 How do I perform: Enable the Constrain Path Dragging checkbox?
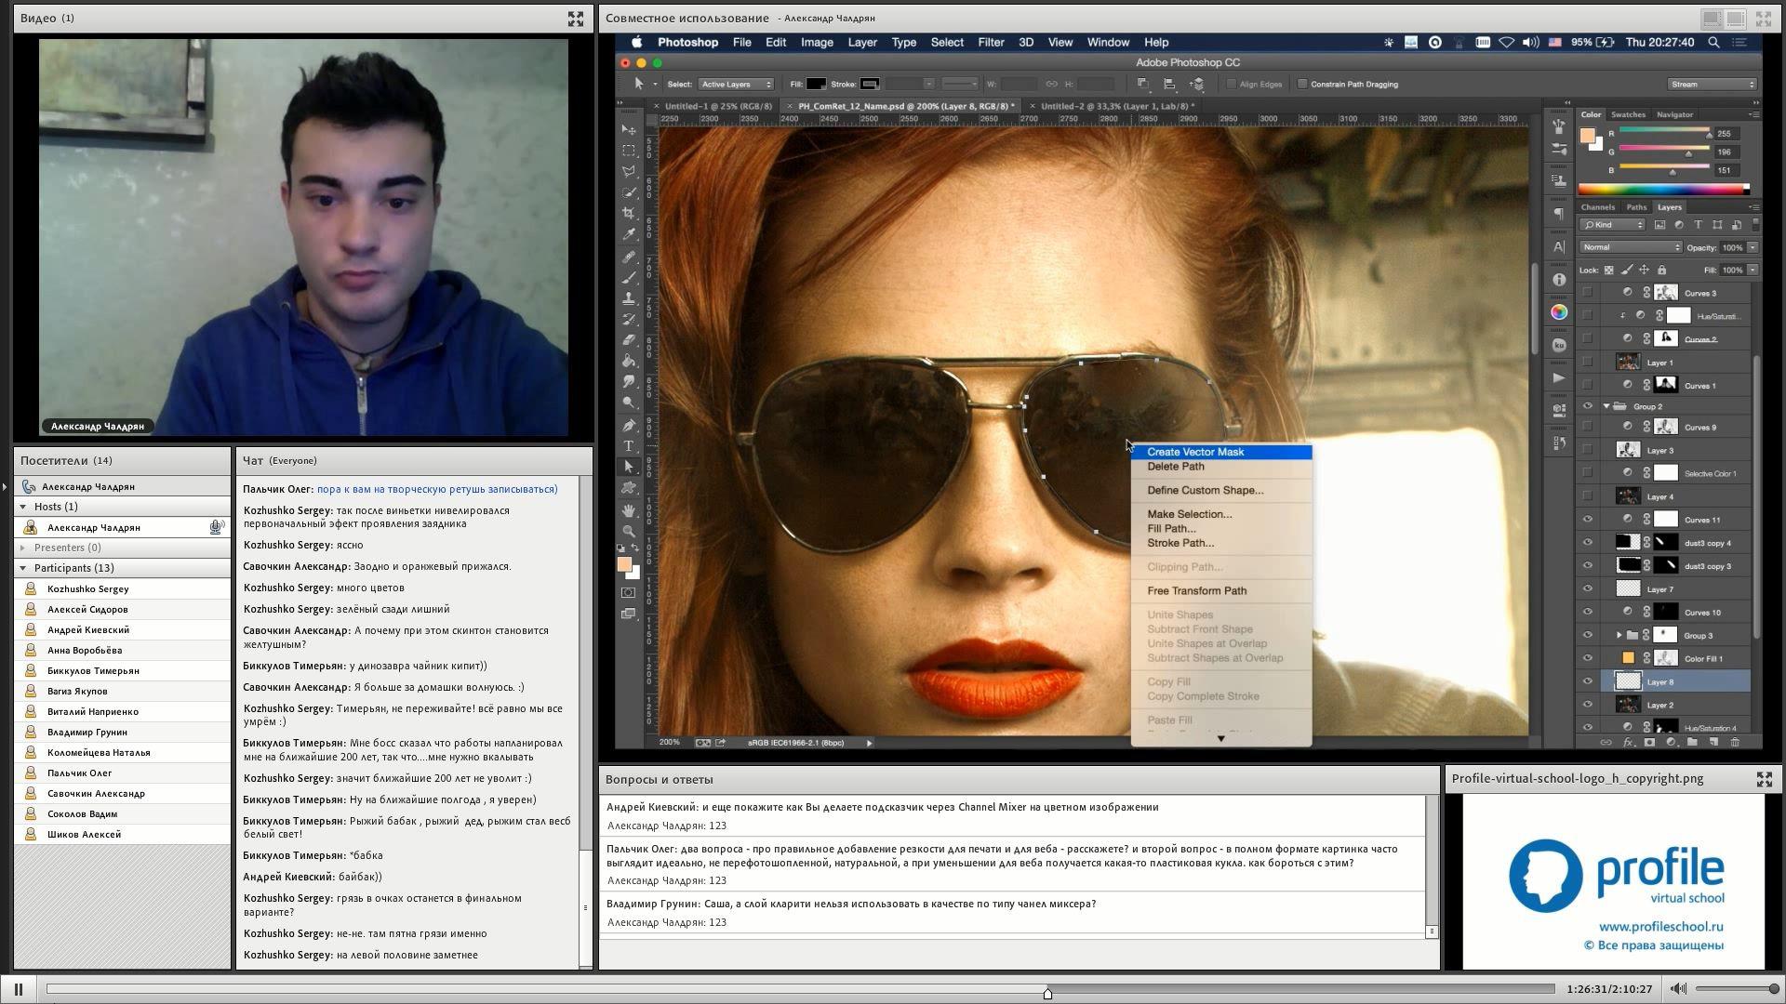(x=1302, y=84)
